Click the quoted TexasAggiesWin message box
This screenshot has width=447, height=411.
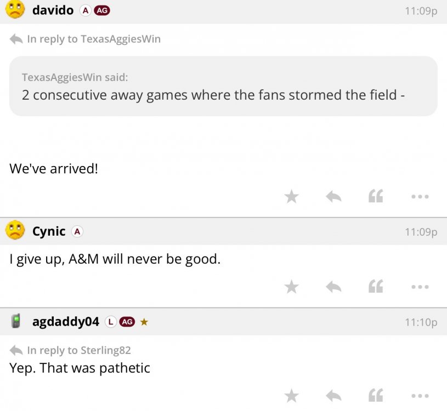coord(223,86)
